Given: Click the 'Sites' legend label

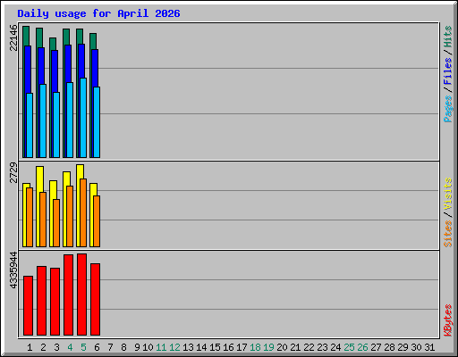Looking at the screenshot, I should point(448,234).
